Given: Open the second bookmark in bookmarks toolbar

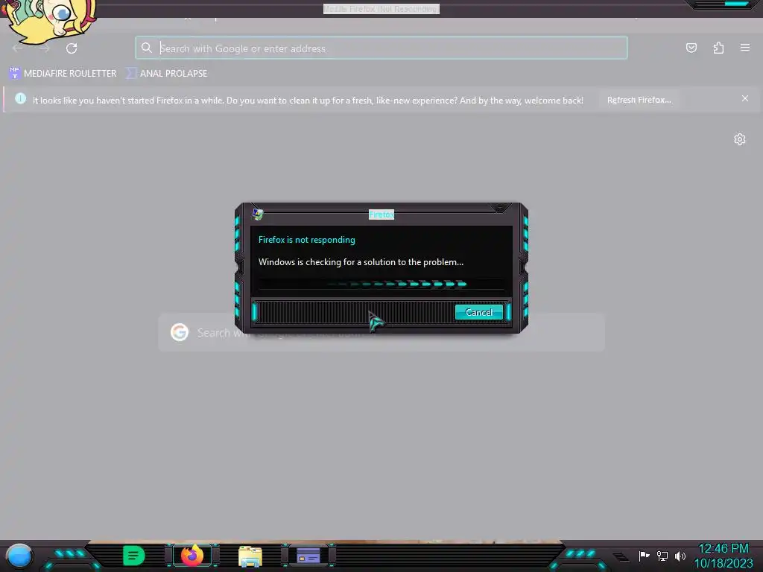Looking at the screenshot, I should tap(166, 74).
